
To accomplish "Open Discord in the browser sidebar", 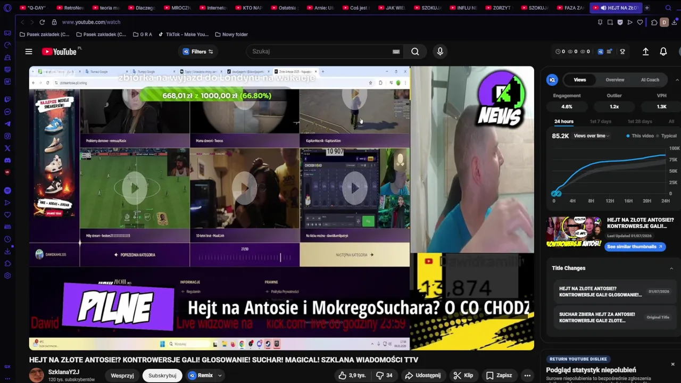I will click(x=7, y=160).
